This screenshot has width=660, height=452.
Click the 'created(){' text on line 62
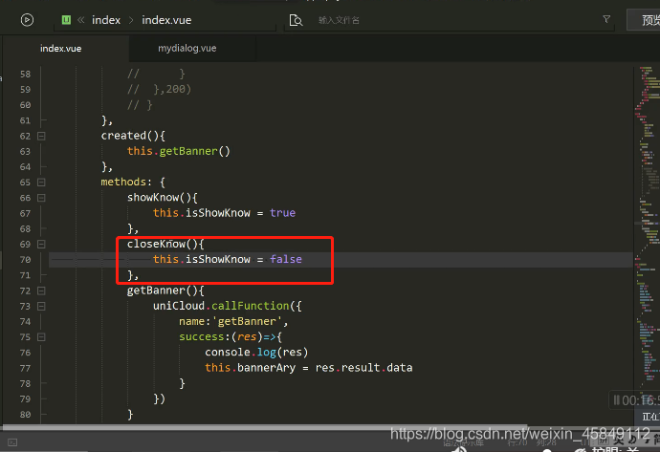[x=133, y=136]
